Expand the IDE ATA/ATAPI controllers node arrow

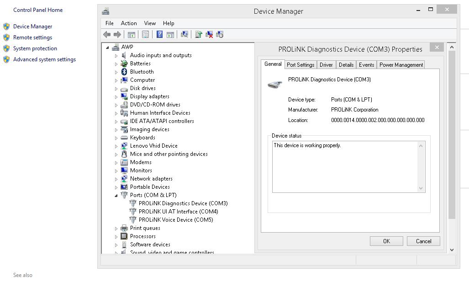pyautogui.click(x=116, y=122)
